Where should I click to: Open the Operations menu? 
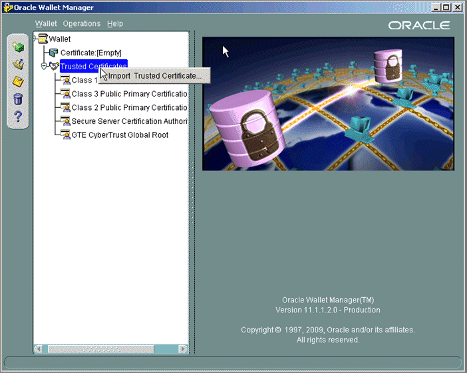[x=82, y=23]
